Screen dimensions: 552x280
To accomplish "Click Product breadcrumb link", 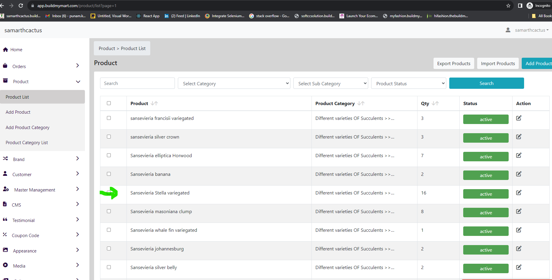I will coord(107,49).
